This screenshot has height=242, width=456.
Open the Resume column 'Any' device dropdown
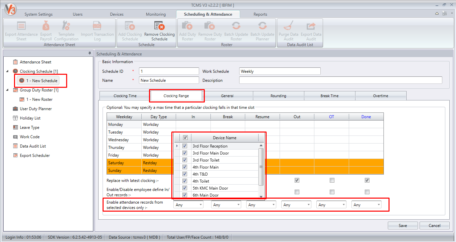261,205
